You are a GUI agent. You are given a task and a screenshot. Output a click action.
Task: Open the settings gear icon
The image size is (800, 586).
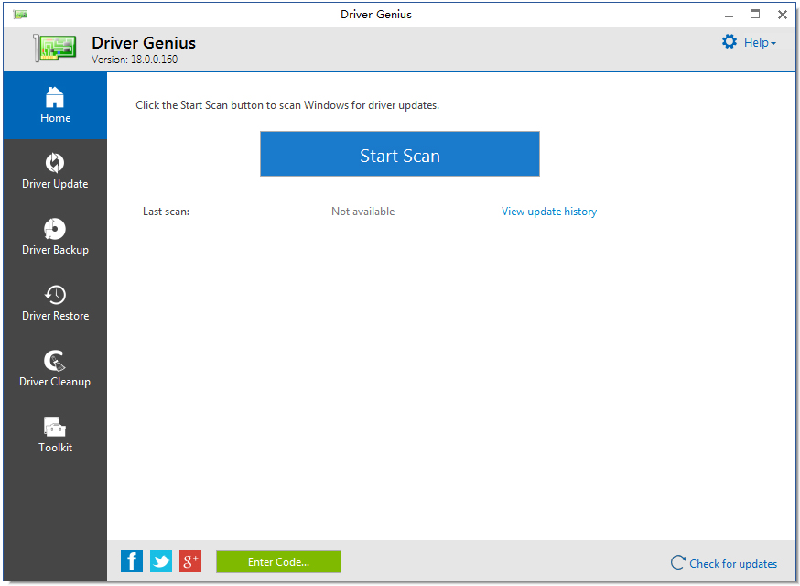coord(730,41)
